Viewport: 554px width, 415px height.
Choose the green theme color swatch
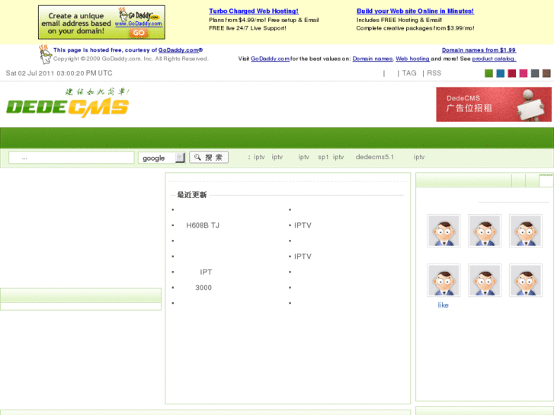coord(488,73)
